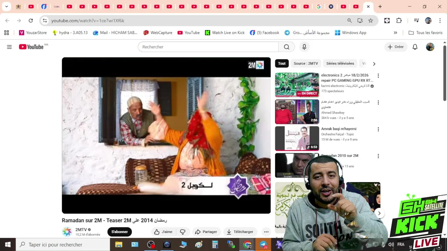Viewport: 447px width, 251px height.
Task: Click the Partager share button
Action: tap(206, 232)
